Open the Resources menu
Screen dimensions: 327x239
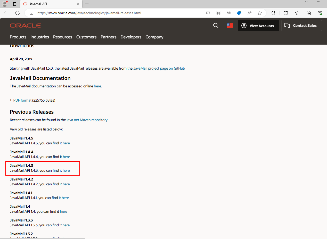pos(63,37)
